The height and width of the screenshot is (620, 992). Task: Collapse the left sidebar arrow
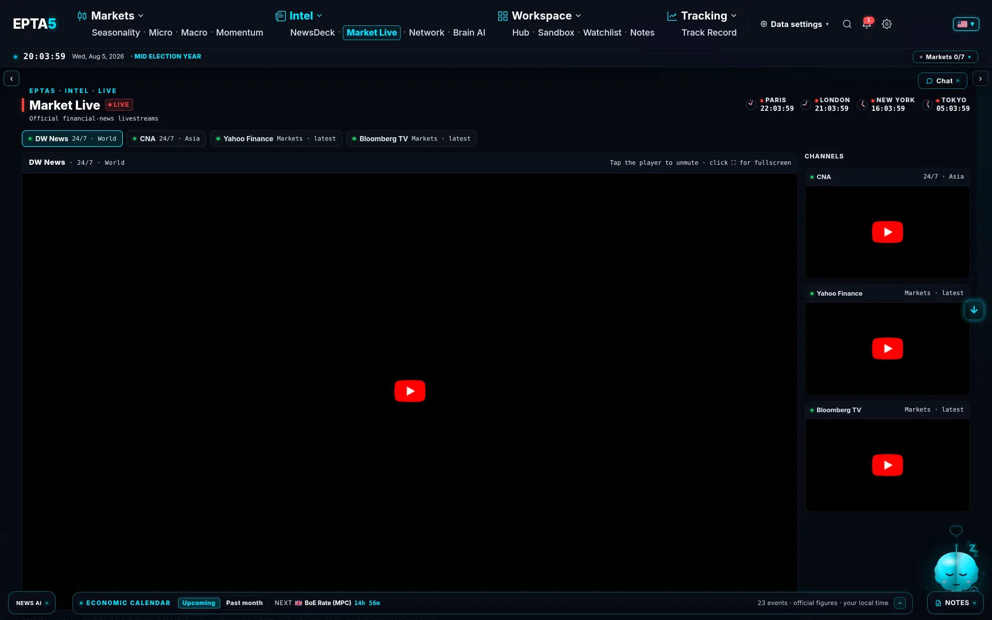tap(11, 79)
